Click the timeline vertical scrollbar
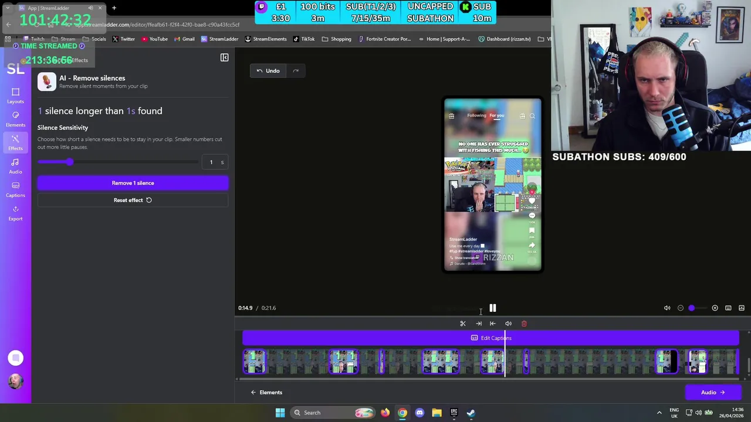This screenshot has width=751, height=422. 749,365
